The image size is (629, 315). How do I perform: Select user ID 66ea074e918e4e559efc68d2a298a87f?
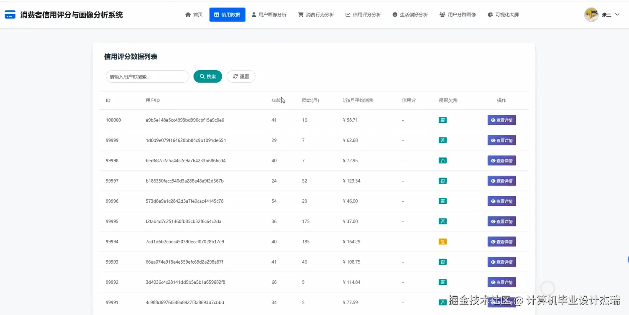184,262
